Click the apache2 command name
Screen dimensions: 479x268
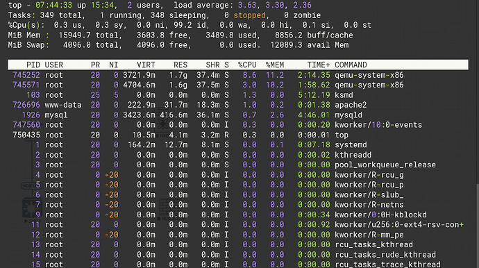[351, 105]
